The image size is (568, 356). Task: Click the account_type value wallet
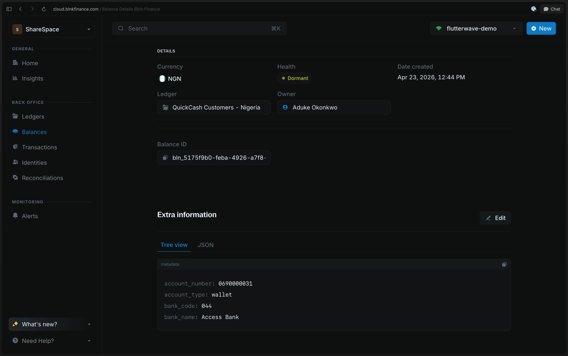(222, 295)
